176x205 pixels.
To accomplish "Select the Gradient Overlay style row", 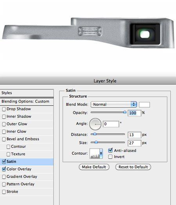I will [27, 177].
